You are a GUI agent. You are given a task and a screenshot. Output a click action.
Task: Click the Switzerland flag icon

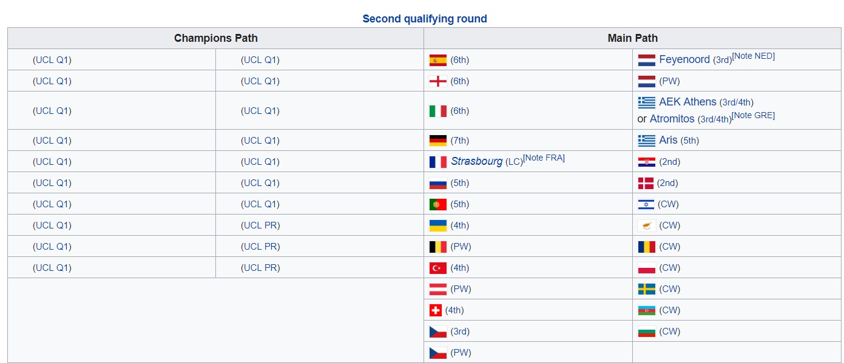pos(435,310)
